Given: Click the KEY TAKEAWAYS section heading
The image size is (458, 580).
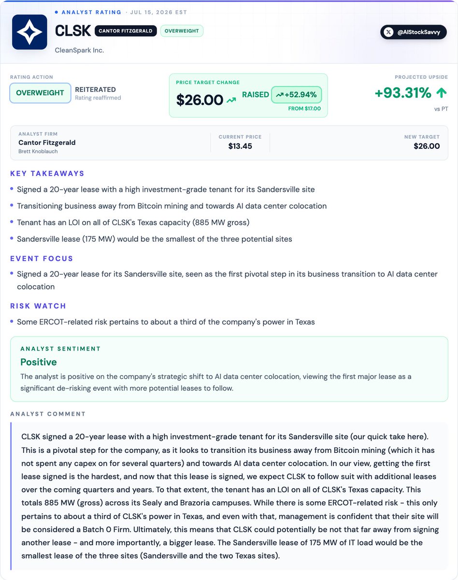Looking at the screenshot, I should [47, 174].
